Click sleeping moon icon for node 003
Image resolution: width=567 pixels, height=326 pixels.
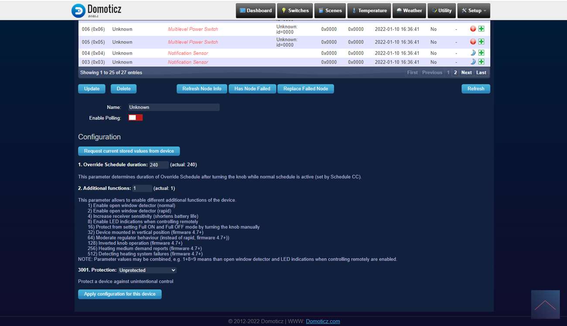click(x=473, y=62)
